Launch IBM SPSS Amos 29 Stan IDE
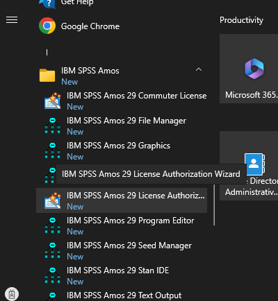Viewport: 278px width, 301px height. click(x=122, y=275)
